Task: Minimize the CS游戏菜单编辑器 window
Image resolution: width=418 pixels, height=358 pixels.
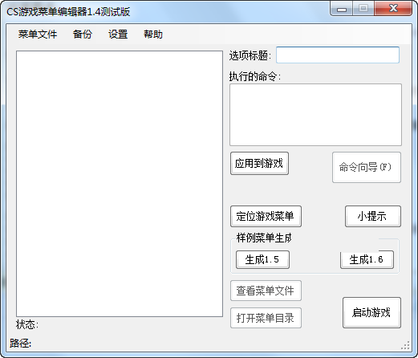Action: [342, 9]
